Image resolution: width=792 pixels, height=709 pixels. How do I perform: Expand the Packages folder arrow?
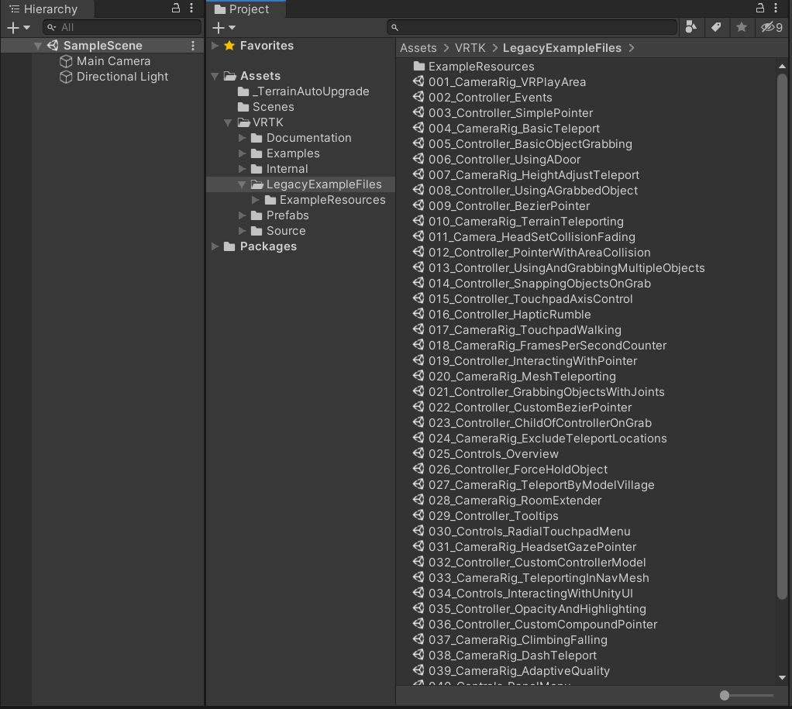[215, 246]
